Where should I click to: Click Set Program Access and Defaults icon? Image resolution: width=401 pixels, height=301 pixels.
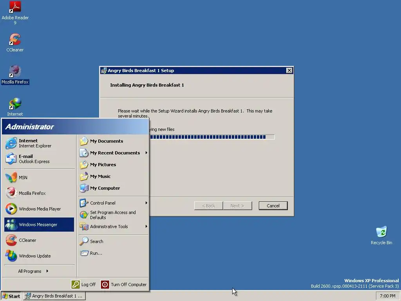84,215
